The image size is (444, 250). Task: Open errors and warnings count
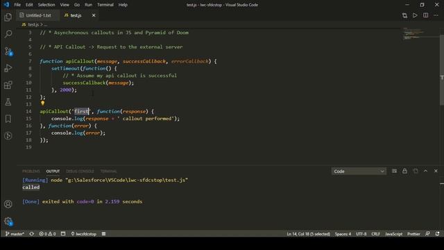coord(47,234)
